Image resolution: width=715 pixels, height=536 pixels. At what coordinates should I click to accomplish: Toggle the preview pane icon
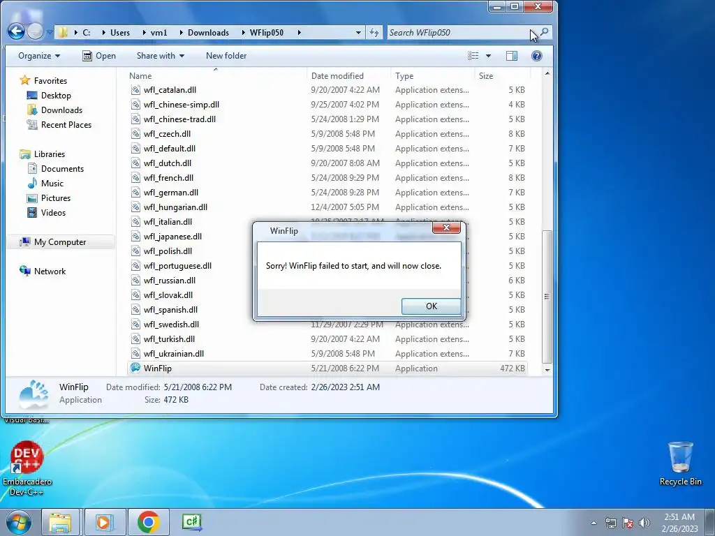(512, 56)
